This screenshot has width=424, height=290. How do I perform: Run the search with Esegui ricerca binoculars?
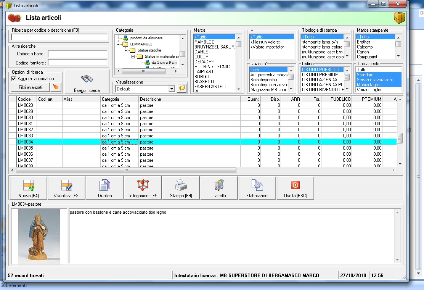click(87, 82)
